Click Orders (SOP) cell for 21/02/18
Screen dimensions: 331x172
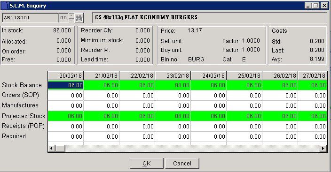point(102,95)
